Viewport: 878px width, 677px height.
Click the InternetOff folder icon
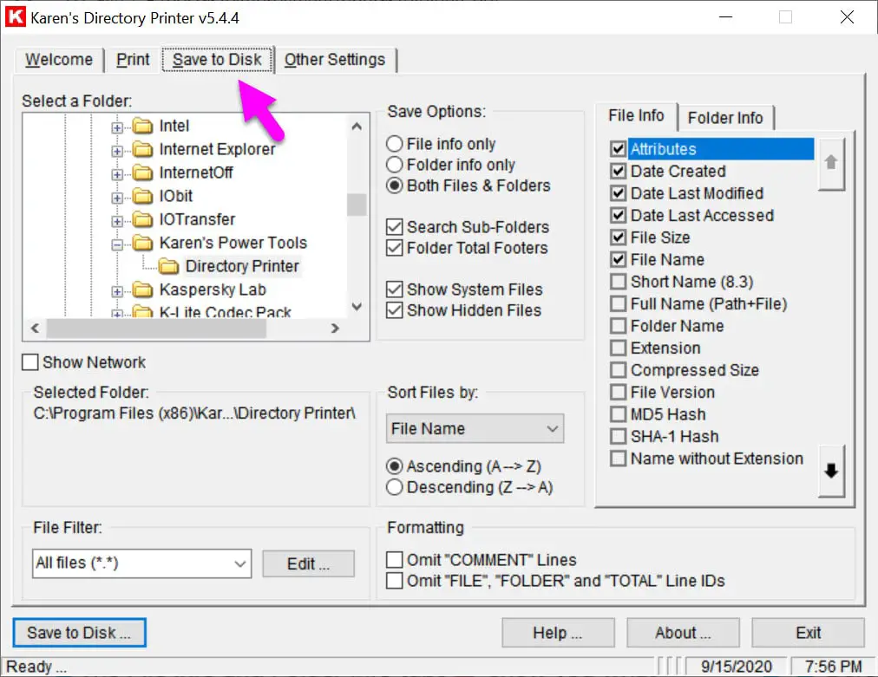click(143, 173)
